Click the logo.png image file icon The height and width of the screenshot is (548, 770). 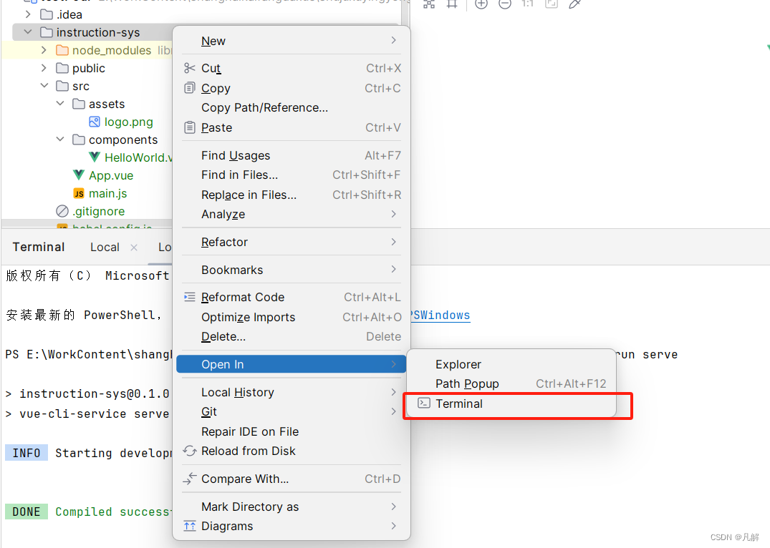[95, 122]
